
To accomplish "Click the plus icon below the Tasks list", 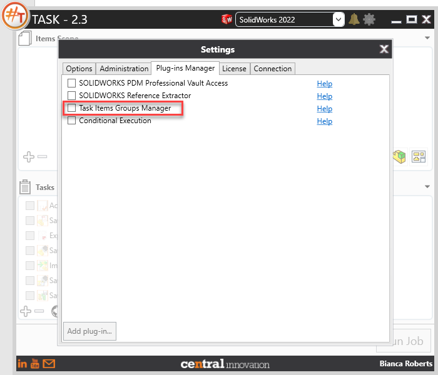I will (26, 311).
